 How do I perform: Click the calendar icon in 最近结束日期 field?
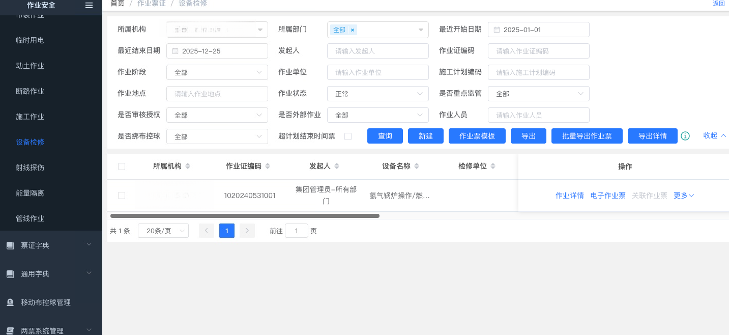tap(176, 51)
